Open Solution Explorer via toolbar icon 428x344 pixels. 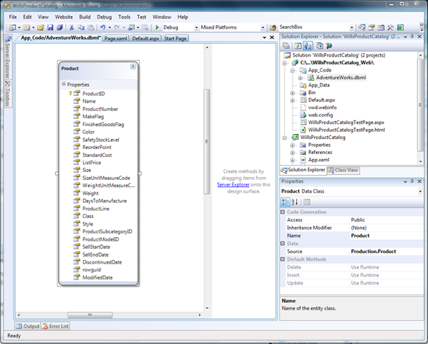tap(362, 27)
